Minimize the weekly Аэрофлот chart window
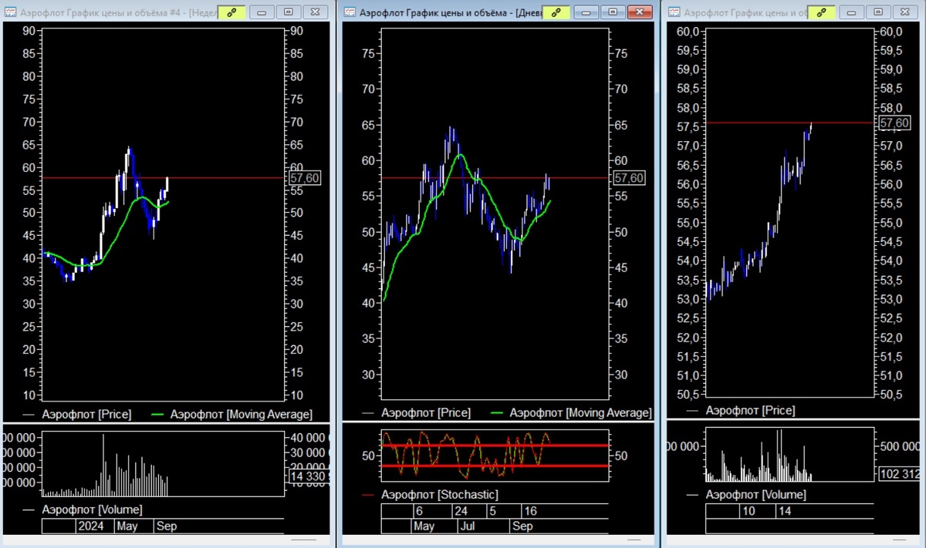This screenshot has height=548, width=926. point(262,12)
